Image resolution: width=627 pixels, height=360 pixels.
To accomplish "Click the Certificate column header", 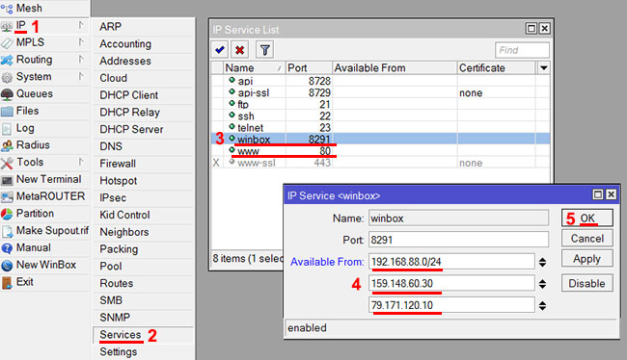I will click(x=496, y=67).
